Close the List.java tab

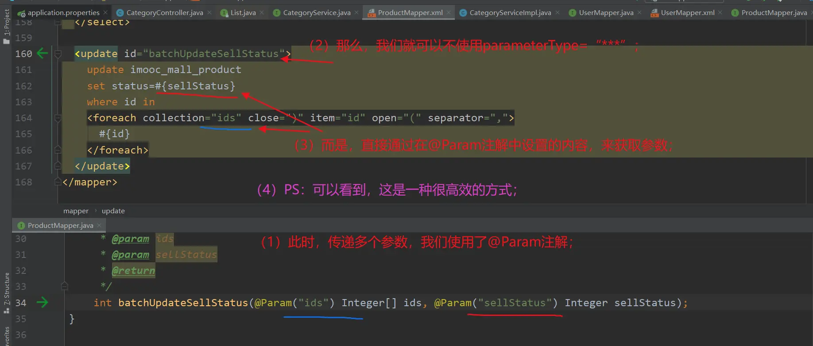pos(262,12)
